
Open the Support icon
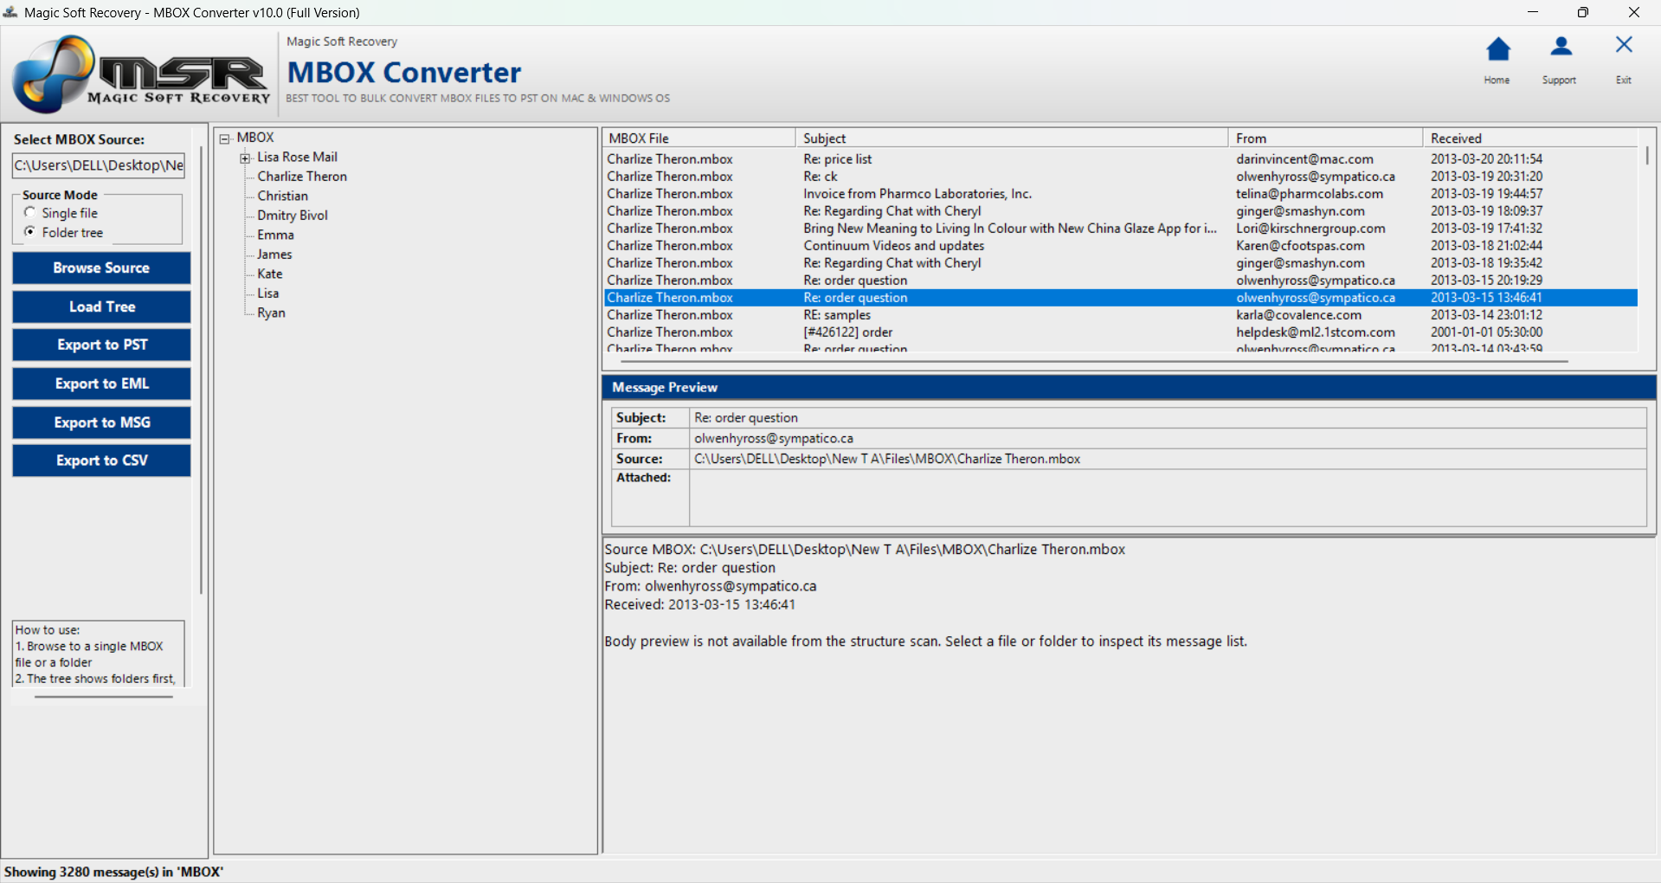pyautogui.click(x=1561, y=48)
